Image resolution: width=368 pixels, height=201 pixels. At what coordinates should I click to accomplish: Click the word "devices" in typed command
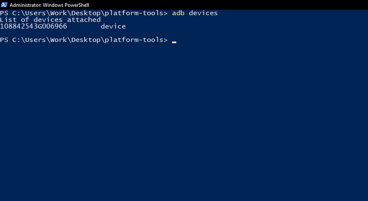203,13
